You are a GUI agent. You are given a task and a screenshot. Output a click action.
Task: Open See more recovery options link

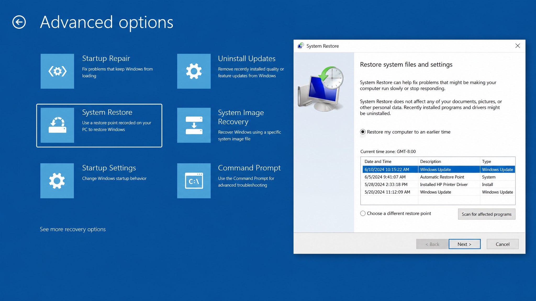click(x=73, y=229)
